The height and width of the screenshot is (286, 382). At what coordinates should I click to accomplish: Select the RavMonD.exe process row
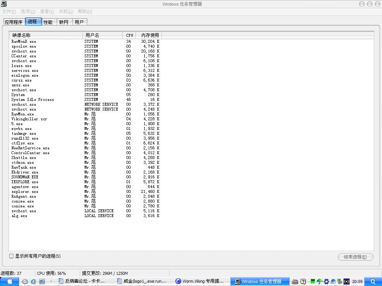(85, 42)
